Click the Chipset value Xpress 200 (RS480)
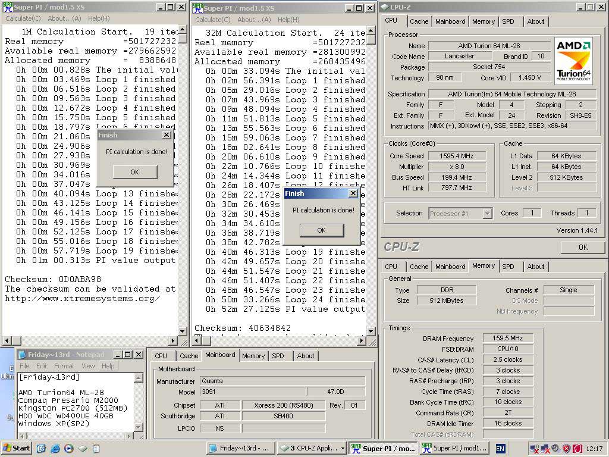Screen dimensions: 609x457 pos(284,405)
